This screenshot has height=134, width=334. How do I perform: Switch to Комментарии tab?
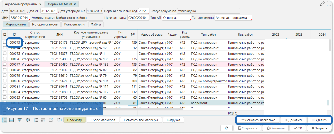tap(74, 24)
